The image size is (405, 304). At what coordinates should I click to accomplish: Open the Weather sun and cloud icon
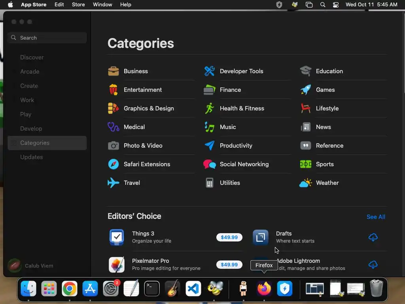[306, 183]
